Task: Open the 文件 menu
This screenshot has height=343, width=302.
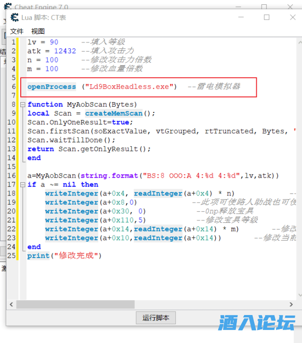Action: [x=17, y=31]
